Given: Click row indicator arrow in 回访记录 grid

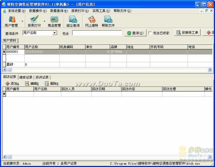Looking at the screenshot, I should (x=4, y=94).
